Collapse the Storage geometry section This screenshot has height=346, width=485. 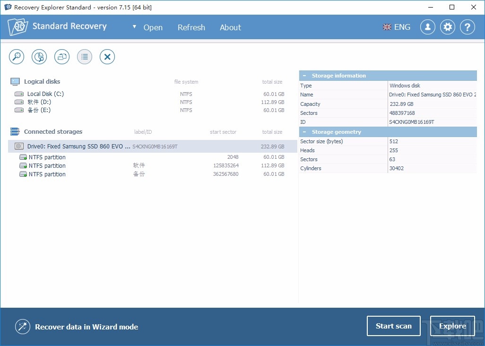point(304,132)
